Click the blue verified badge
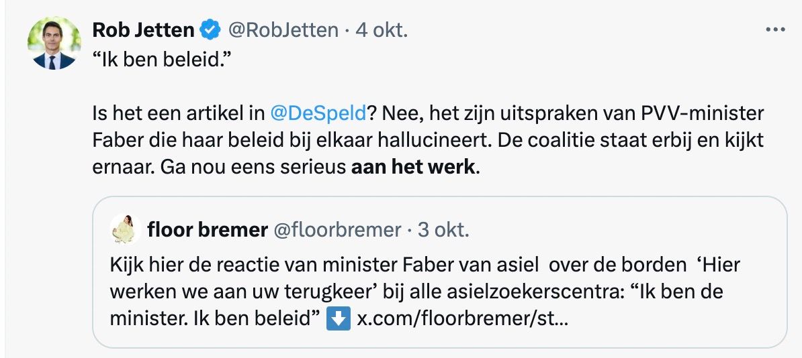 click(211, 30)
